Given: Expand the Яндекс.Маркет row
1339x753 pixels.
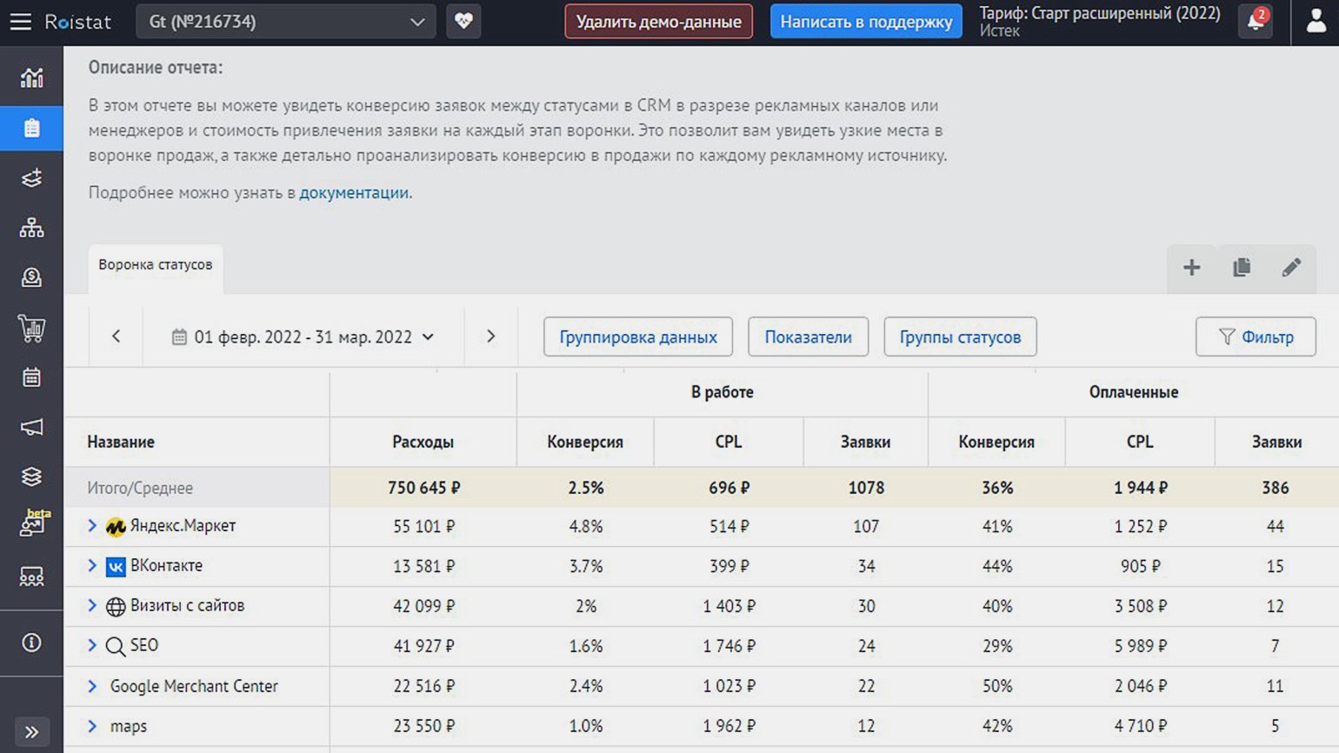Looking at the screenshot, I should pyautogui.click(x=92, y=526).
